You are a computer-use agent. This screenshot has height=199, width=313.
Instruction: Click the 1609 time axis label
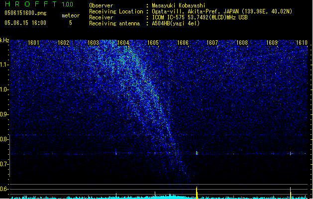tap(272, 43)
